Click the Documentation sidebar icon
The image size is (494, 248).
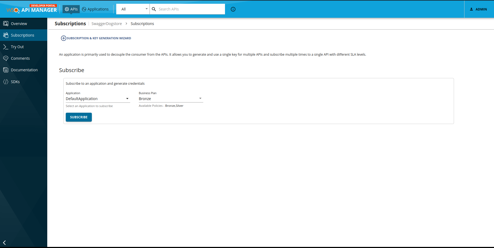(6, 70)
